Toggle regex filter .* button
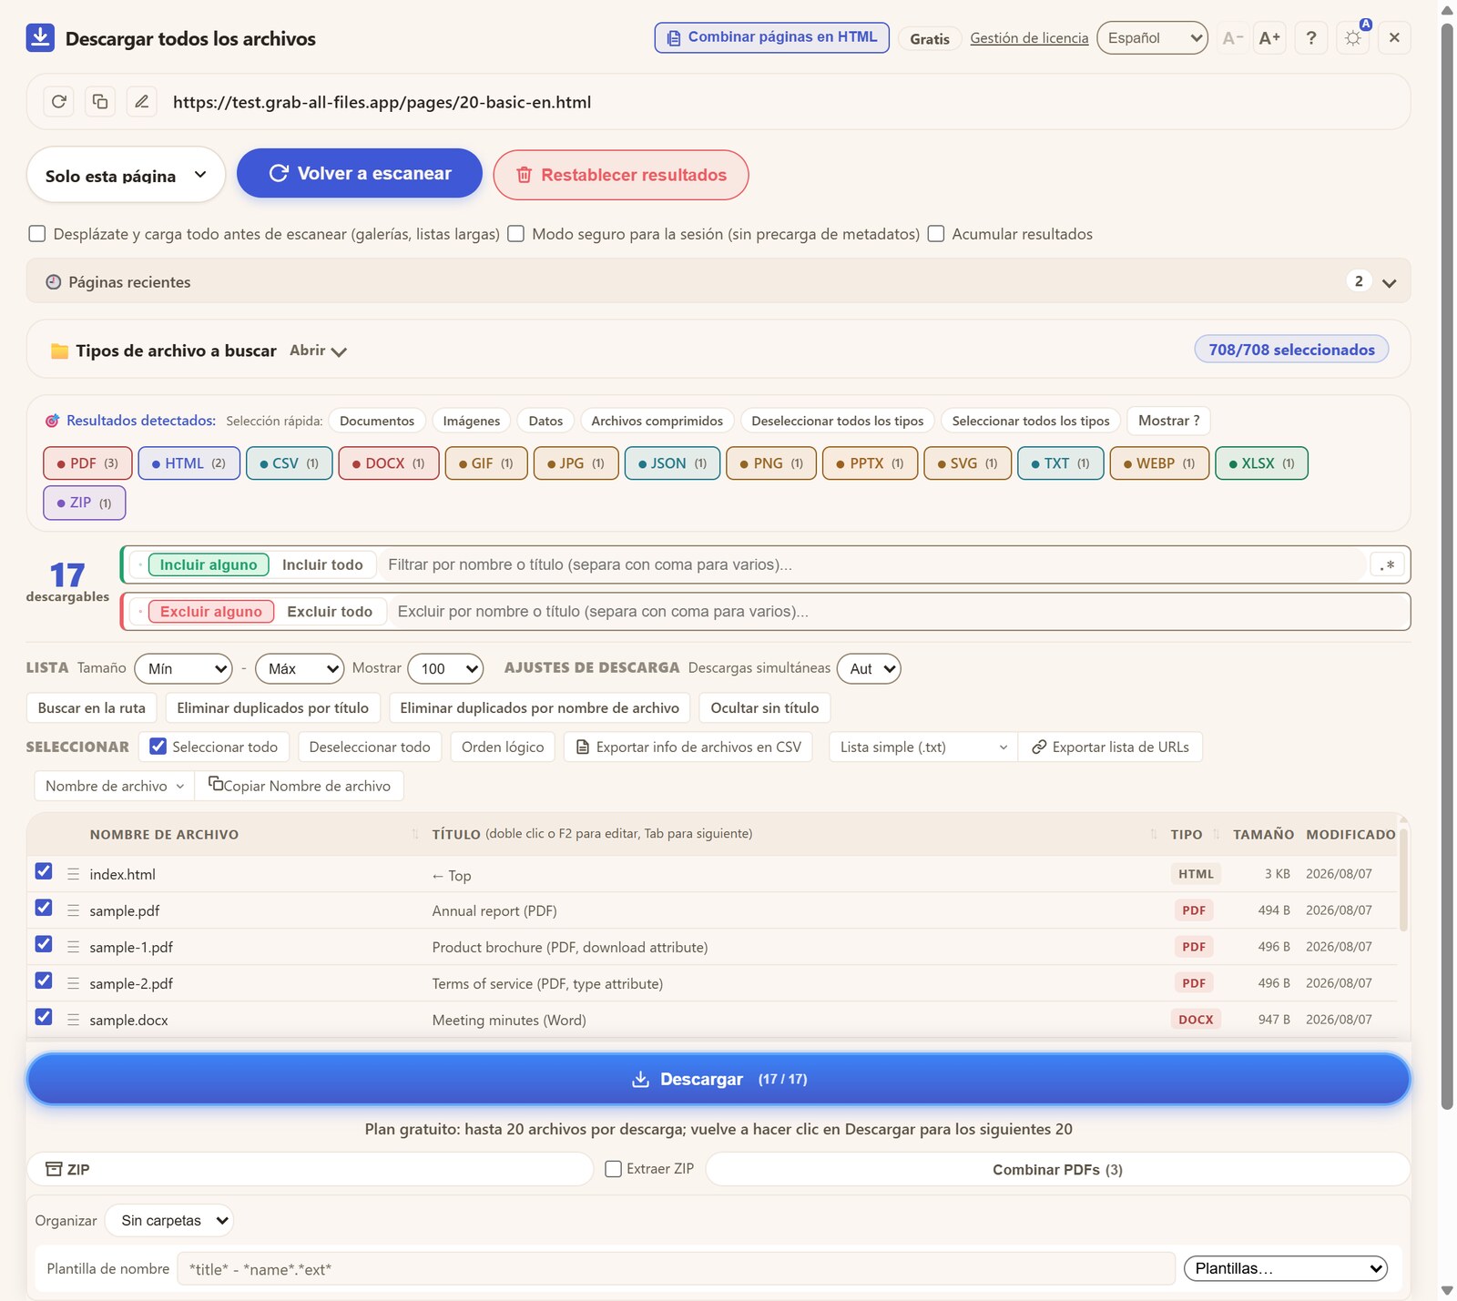 coord(1387,565)
